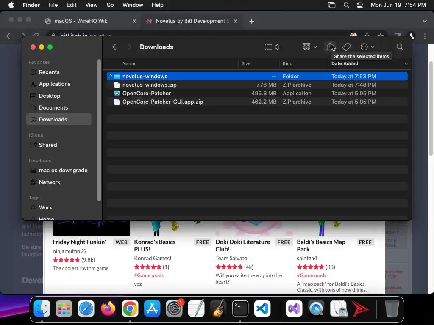Image resolution: width=434 pixels, height=325 pixels.
Task: Select the OpenCore-Patcher application
Action: (257, 94)
